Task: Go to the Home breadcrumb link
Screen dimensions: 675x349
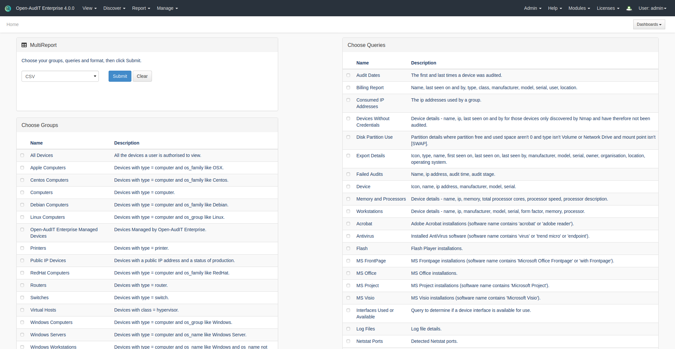Action: [12, 24]
